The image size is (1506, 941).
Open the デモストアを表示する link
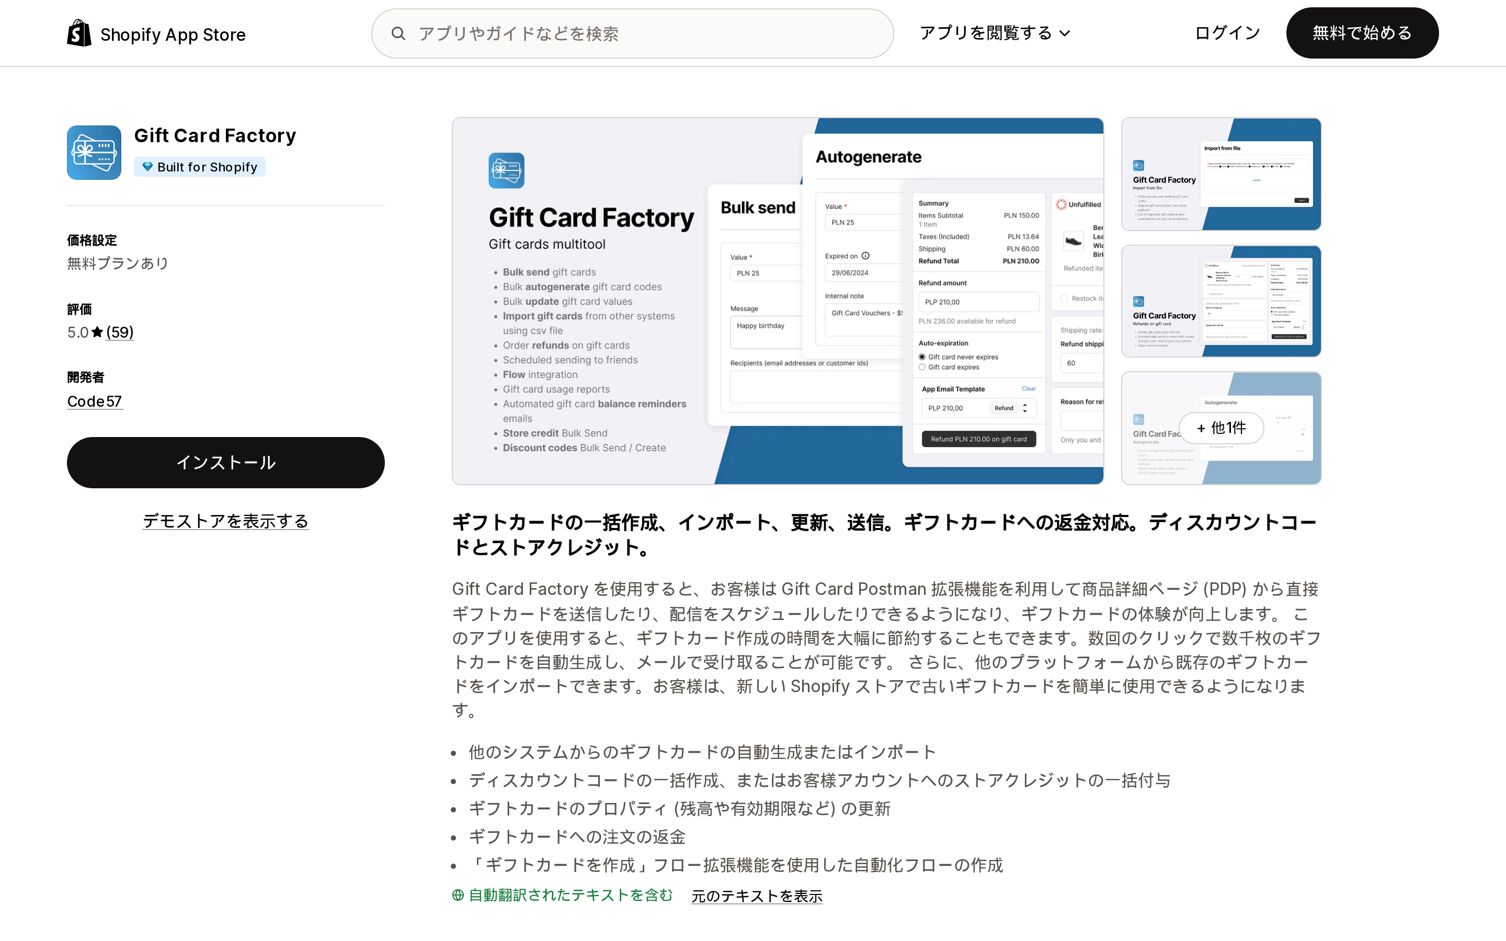pyautogui.click(x=225, y=521)
